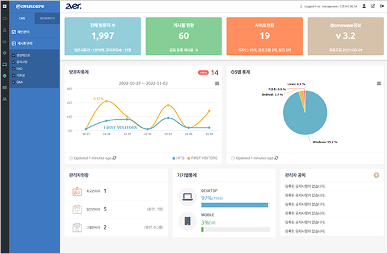
Task: Open the OS pie chart hamburger menu icon
Action: (x=379, y=84)
